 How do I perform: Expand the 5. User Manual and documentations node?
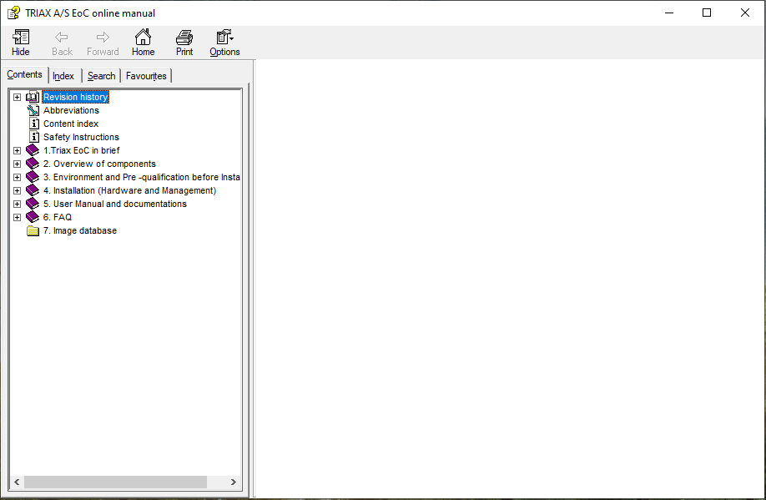coord(17,204)
